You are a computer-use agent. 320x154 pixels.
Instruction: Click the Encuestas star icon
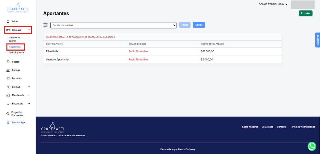click(x=8, y=104)
